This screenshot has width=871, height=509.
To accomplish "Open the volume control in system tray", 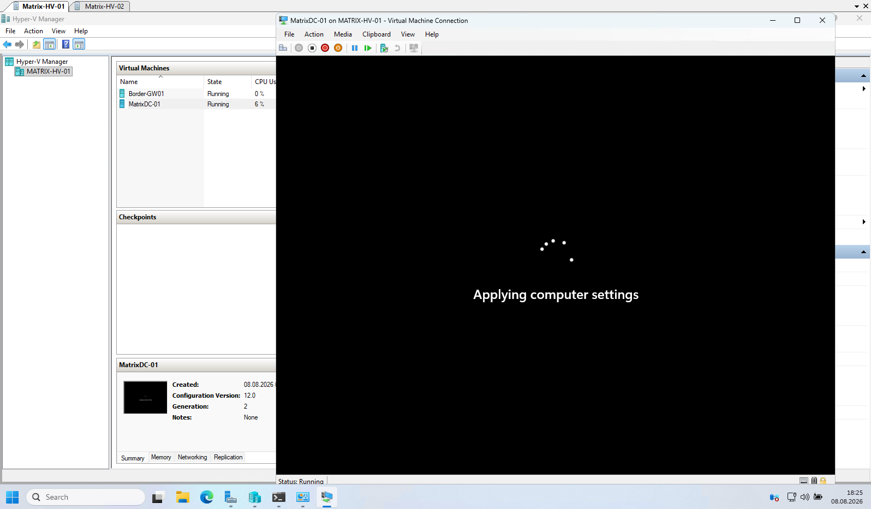I will coord(804,497).
